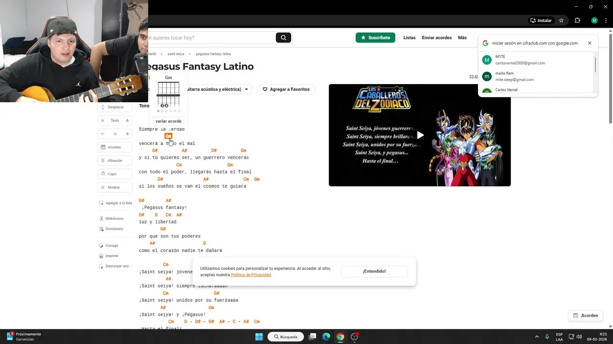The image size is (613, 344).
Task: Click the microphone tray icon
Action: click(547, 337)
